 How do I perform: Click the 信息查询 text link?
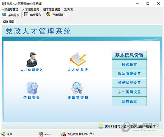pos(31,98)
